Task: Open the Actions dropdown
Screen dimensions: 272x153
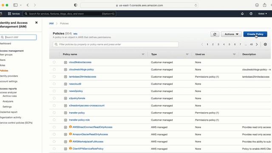Action: [231, 34]
